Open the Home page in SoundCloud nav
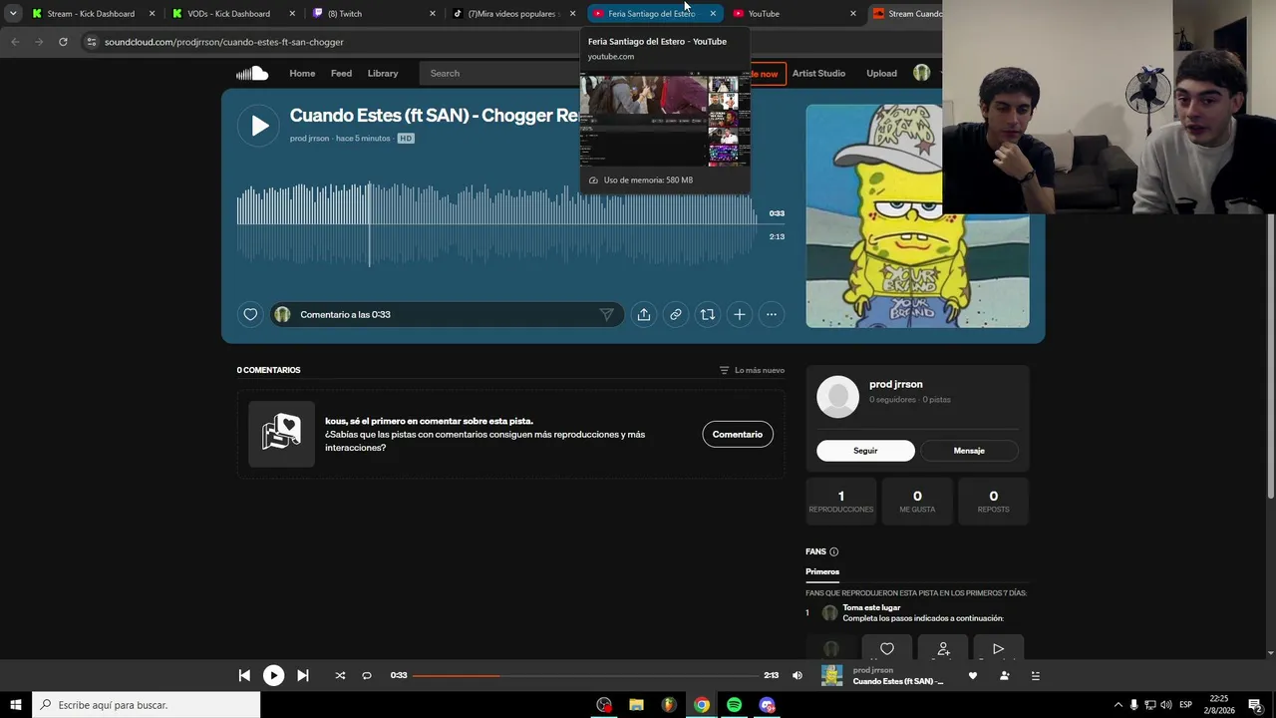Screen dimensions: 1276x718 [302, 73]
